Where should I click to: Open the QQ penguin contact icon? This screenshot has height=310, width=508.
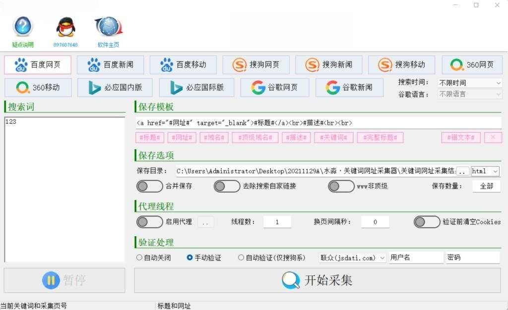(x=65, y=27)
